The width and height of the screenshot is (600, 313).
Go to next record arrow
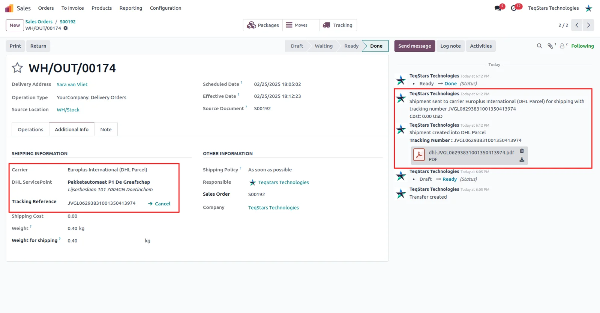[x=588, y=25]
